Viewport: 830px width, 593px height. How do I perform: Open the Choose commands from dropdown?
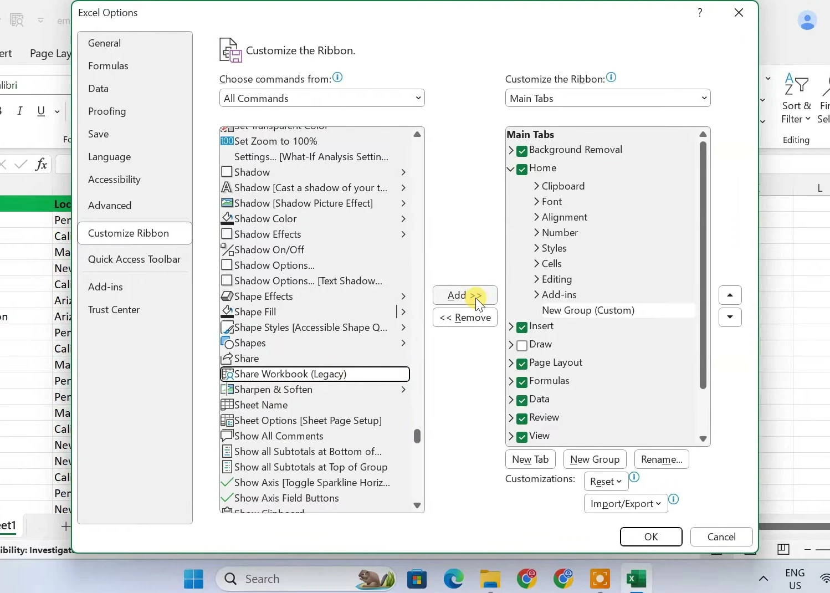(x=322, y=98)
